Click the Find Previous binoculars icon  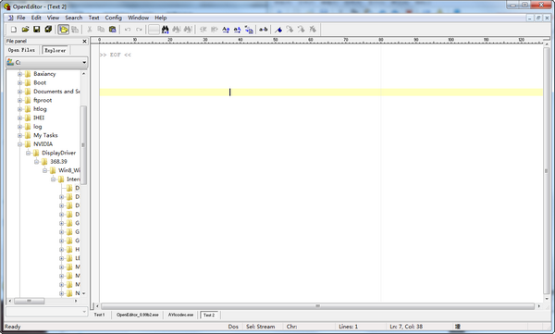(x=177, y=30)
